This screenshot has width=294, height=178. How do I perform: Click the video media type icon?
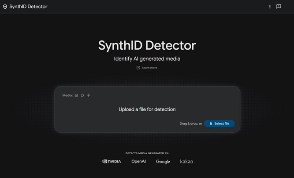(x=82, y=95)
